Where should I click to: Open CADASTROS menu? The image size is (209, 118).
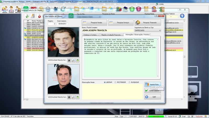pyautogui.click(x=5, y=4)
